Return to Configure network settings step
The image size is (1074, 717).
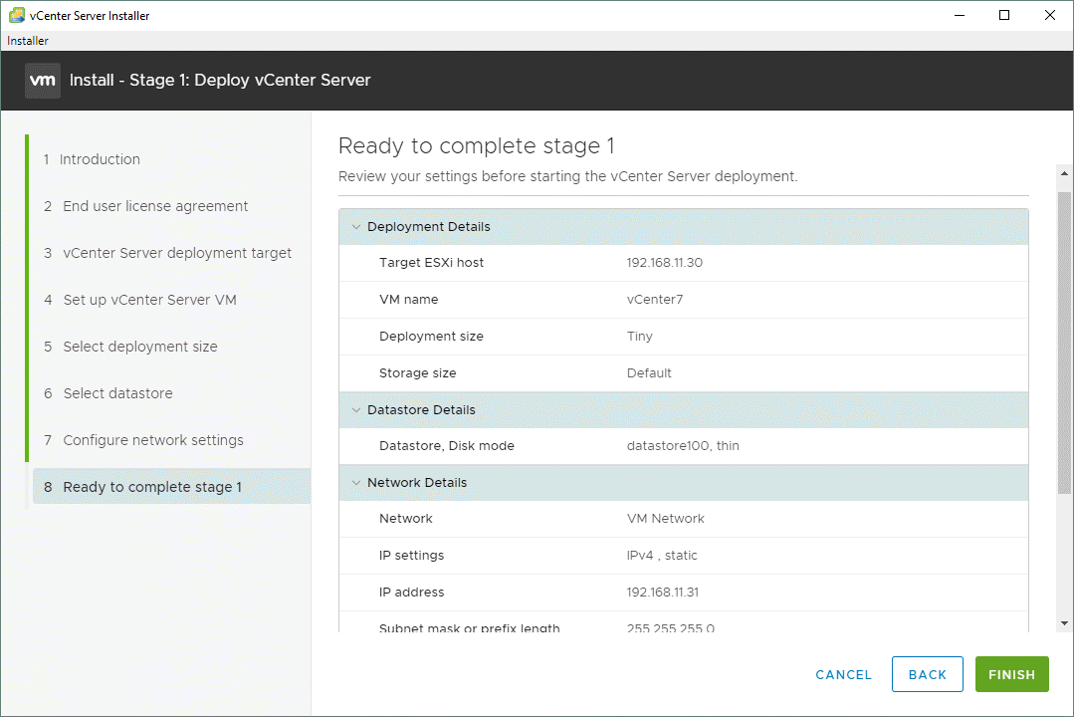152,440
